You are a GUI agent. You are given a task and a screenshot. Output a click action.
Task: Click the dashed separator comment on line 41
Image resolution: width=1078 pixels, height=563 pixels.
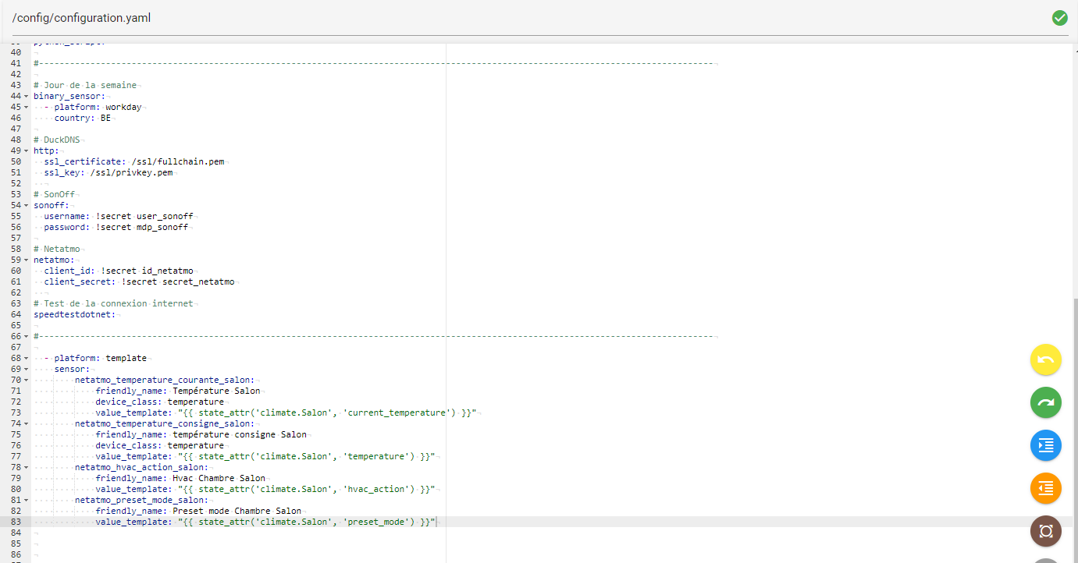tap(374, 63)
